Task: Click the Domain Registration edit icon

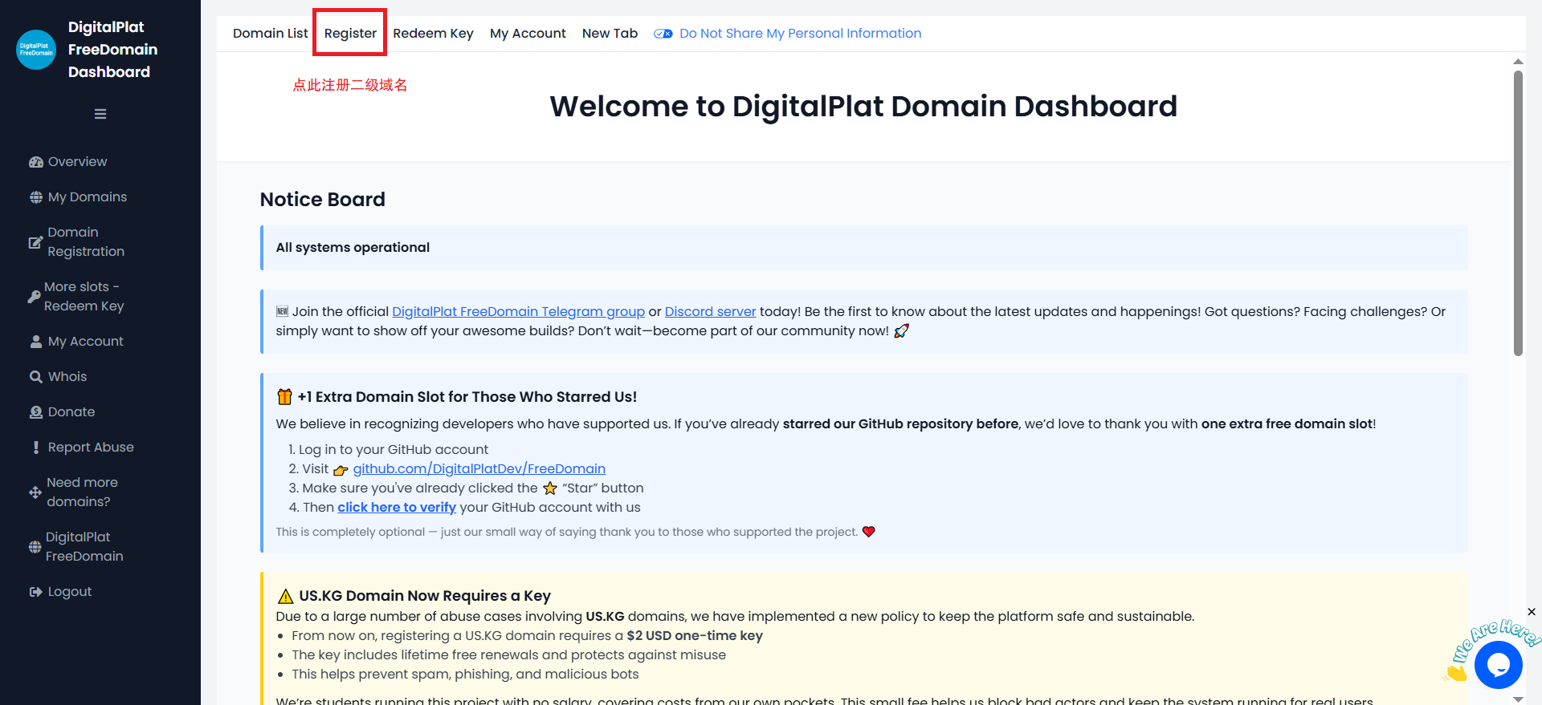Action: (35, 242)
